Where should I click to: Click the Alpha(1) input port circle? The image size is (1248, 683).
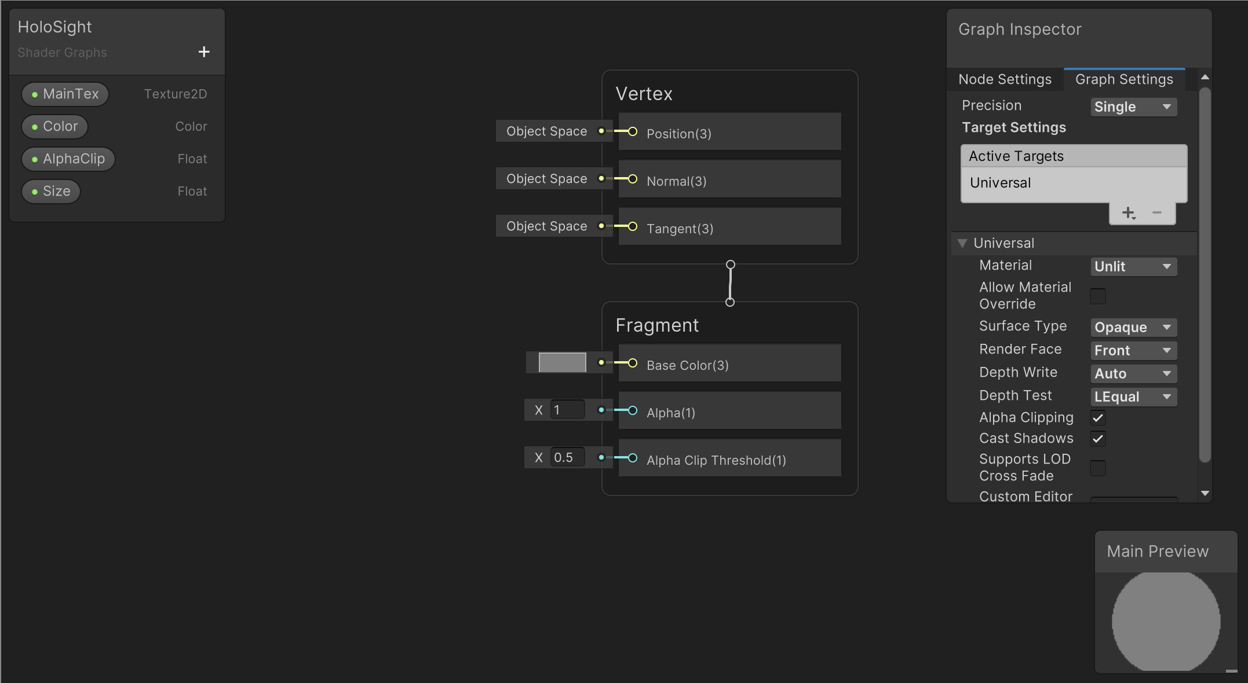(x=633, y=410)
